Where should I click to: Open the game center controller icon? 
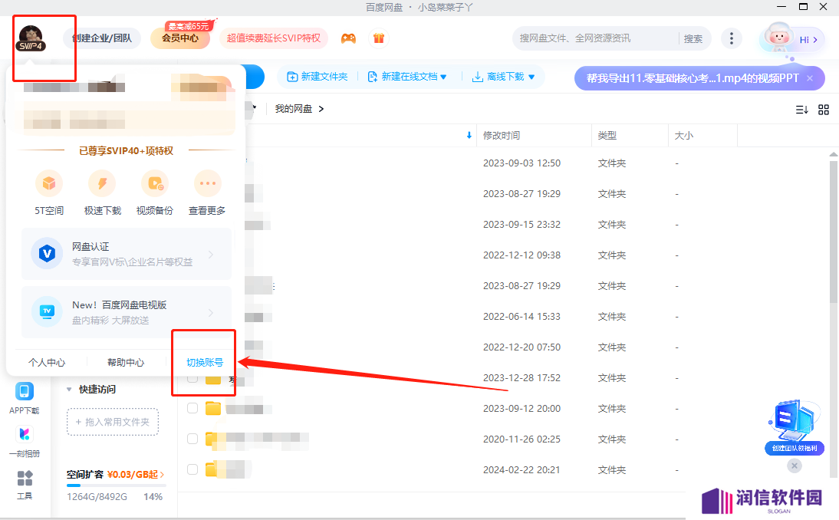point(348,38)
